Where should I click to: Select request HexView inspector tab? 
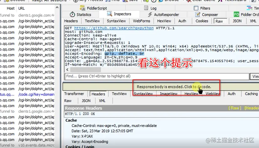click(164, 21)
